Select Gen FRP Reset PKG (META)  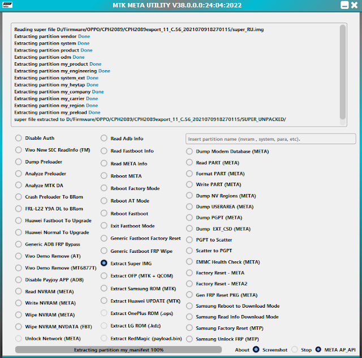(x=189, y=295)
